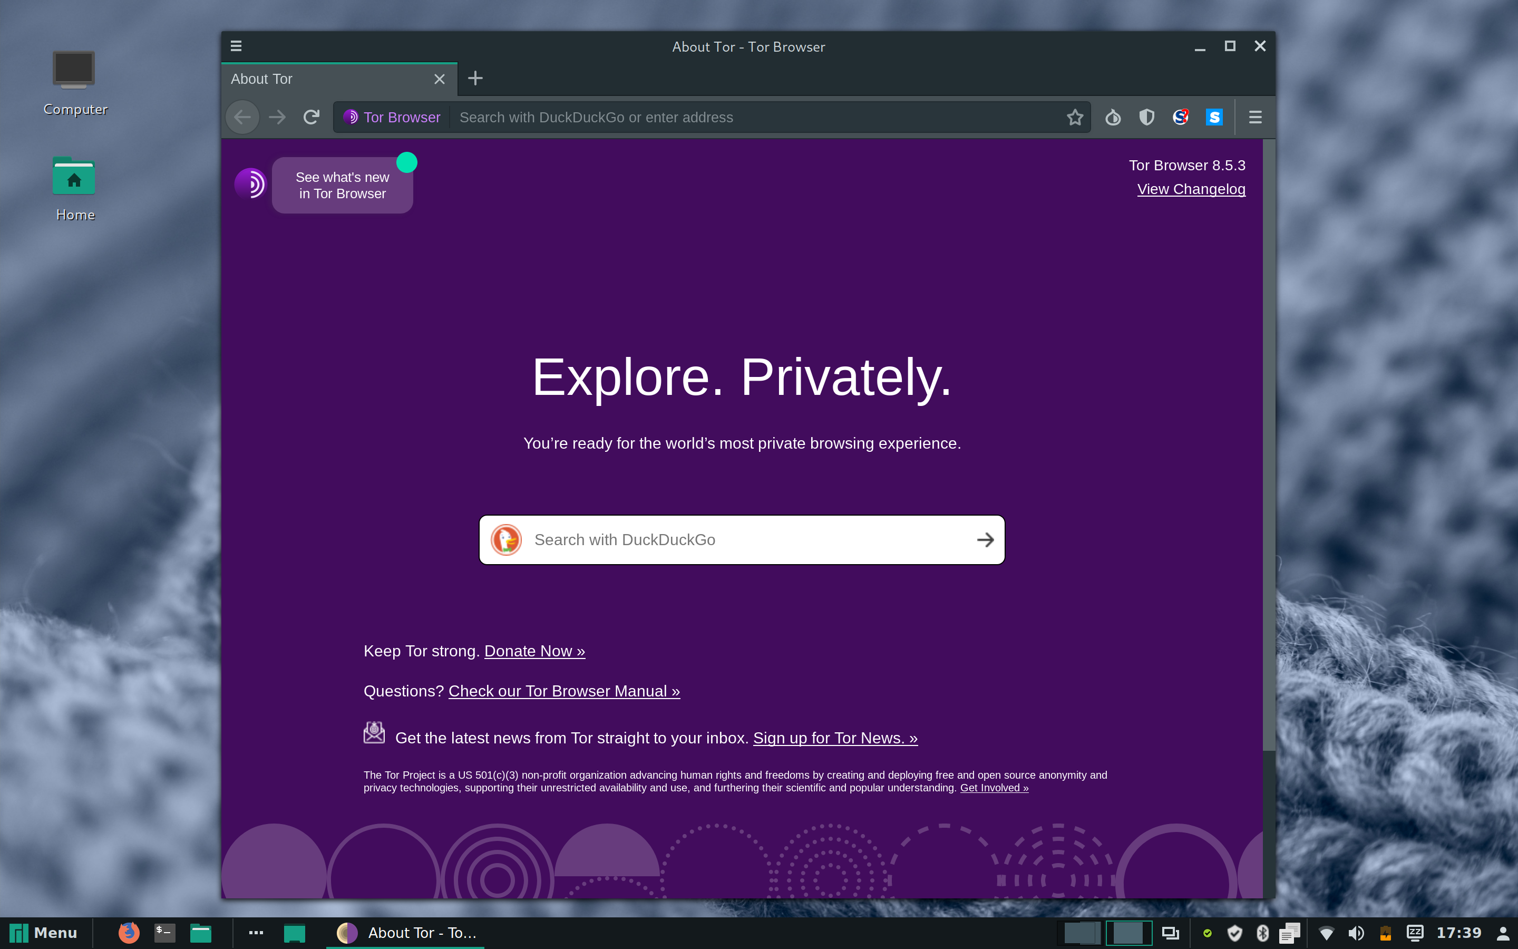
Task: Open the battery power tray icon
Action: (1386, 933)
